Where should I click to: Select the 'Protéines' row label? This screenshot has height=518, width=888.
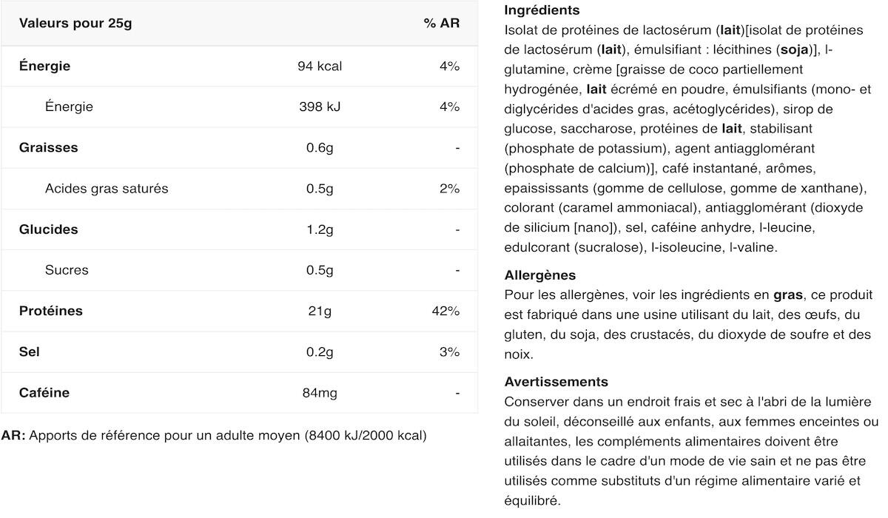tap(51, 311)
